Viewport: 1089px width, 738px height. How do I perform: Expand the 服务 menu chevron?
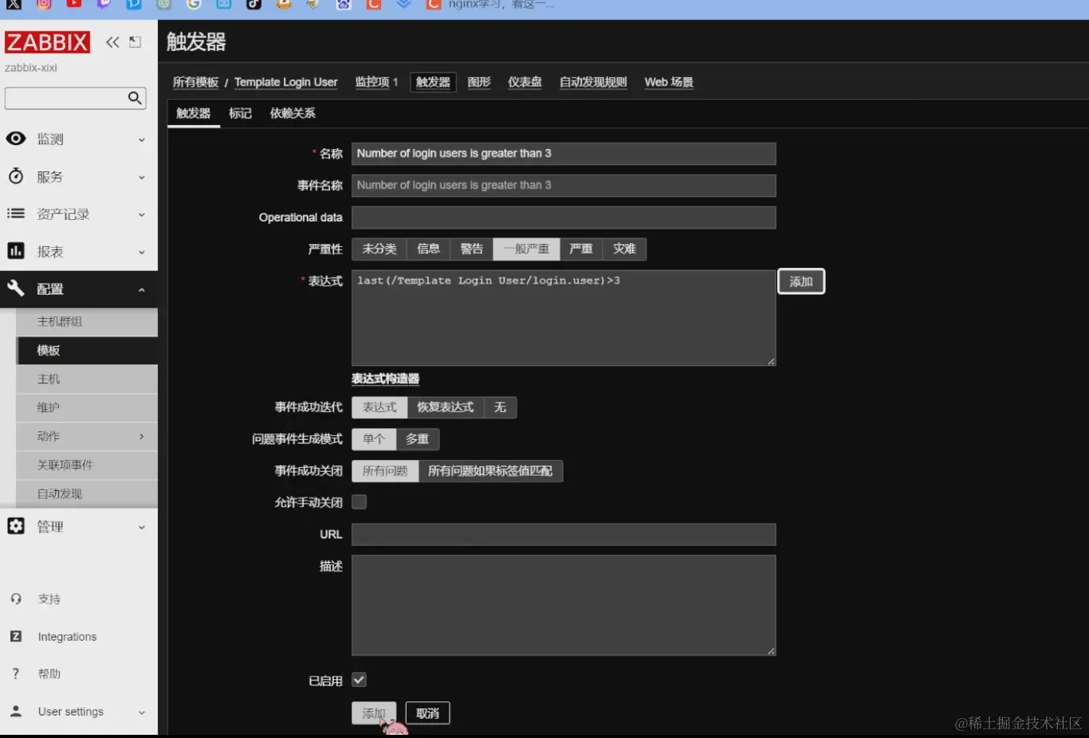point(142,177)
